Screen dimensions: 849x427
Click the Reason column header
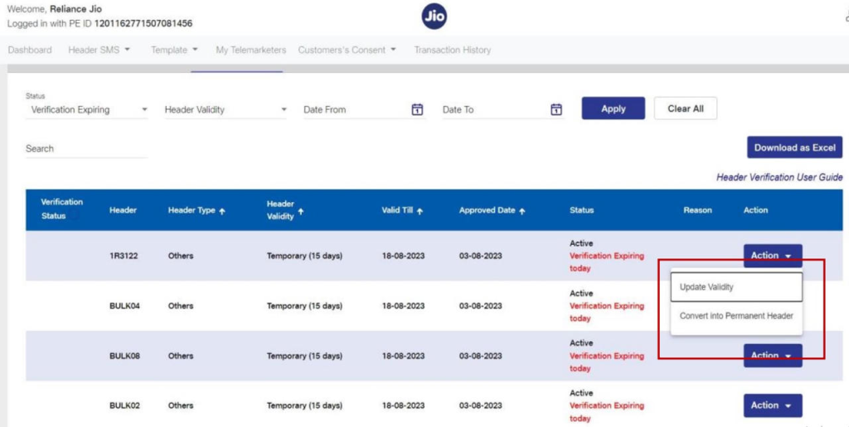tap(697, 210)
